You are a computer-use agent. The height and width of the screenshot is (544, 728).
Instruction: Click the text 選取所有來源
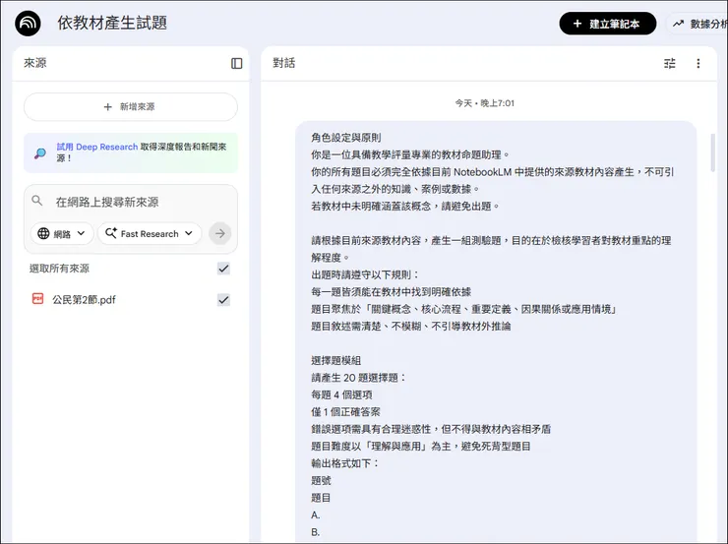pyautogui.click(x=59, y=269)
